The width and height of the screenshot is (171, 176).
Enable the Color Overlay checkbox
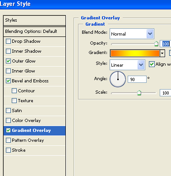8,121
